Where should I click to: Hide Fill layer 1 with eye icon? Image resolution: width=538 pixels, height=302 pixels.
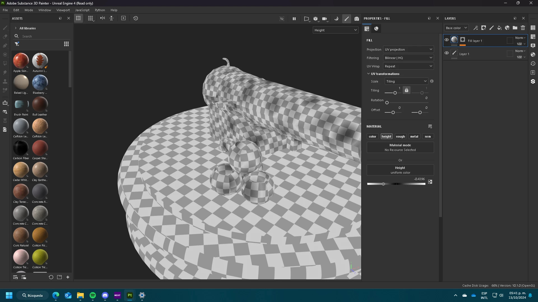447,40
